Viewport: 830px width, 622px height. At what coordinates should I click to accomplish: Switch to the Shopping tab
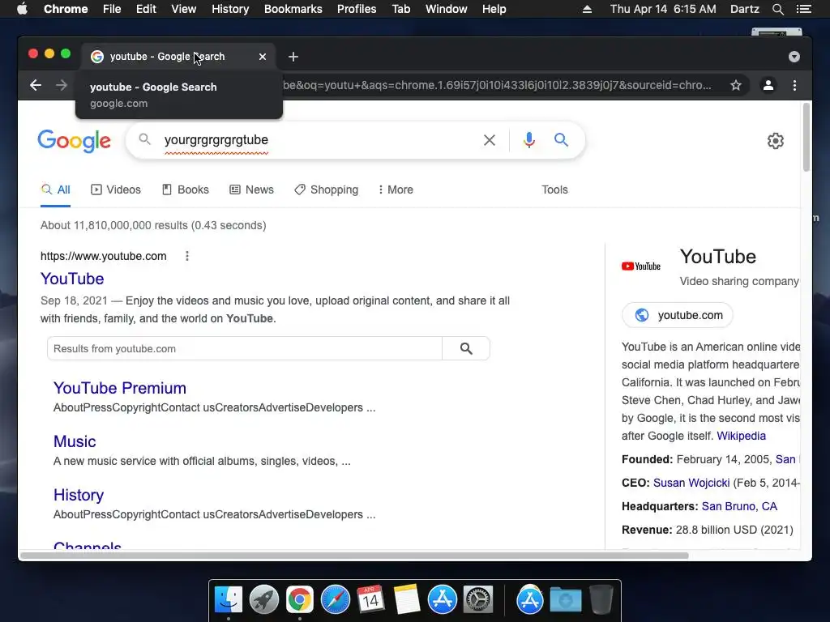click(326, 190)
